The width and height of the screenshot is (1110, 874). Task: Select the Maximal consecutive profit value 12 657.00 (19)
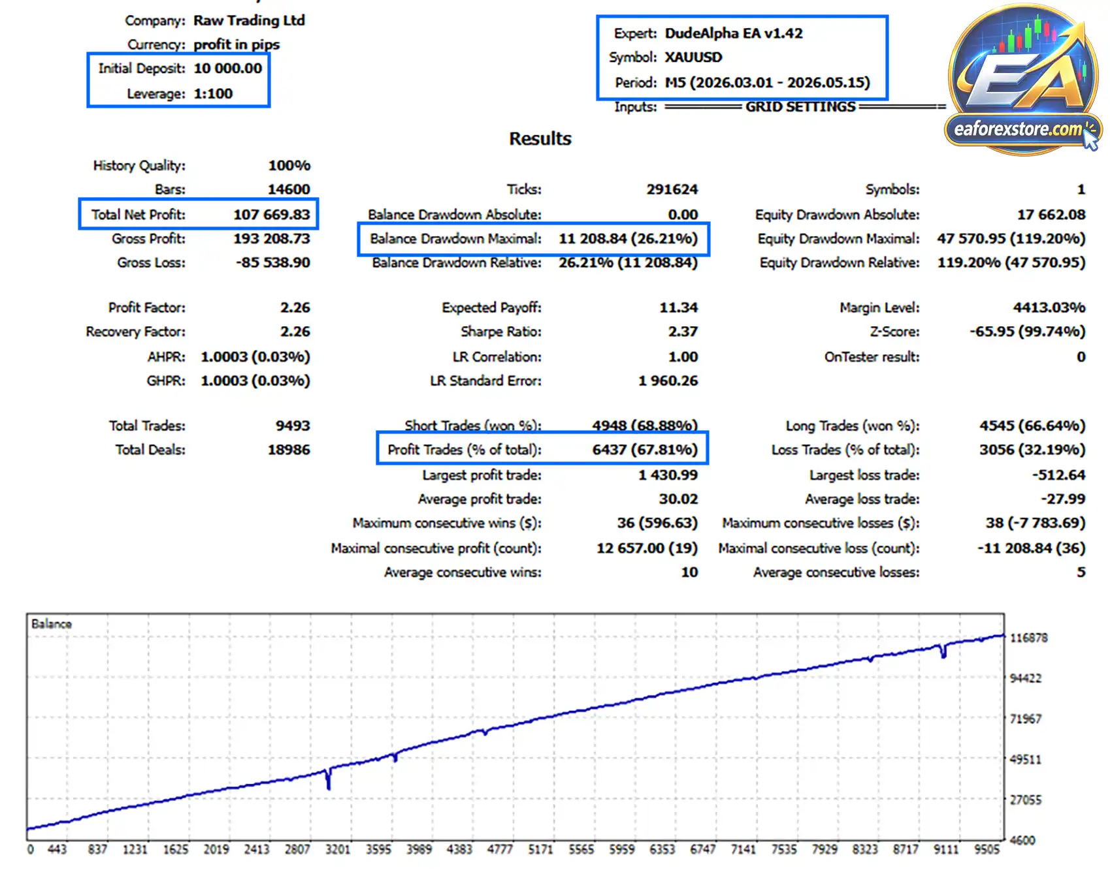(x=647, y=548)
